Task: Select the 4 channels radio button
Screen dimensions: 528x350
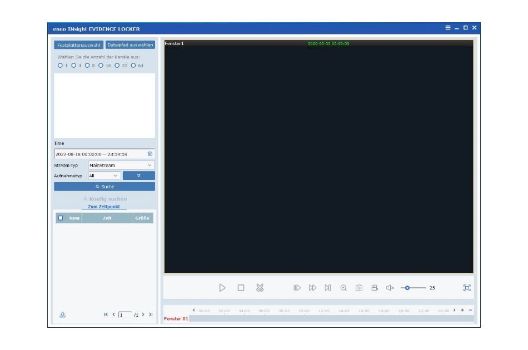Action: 74,65
